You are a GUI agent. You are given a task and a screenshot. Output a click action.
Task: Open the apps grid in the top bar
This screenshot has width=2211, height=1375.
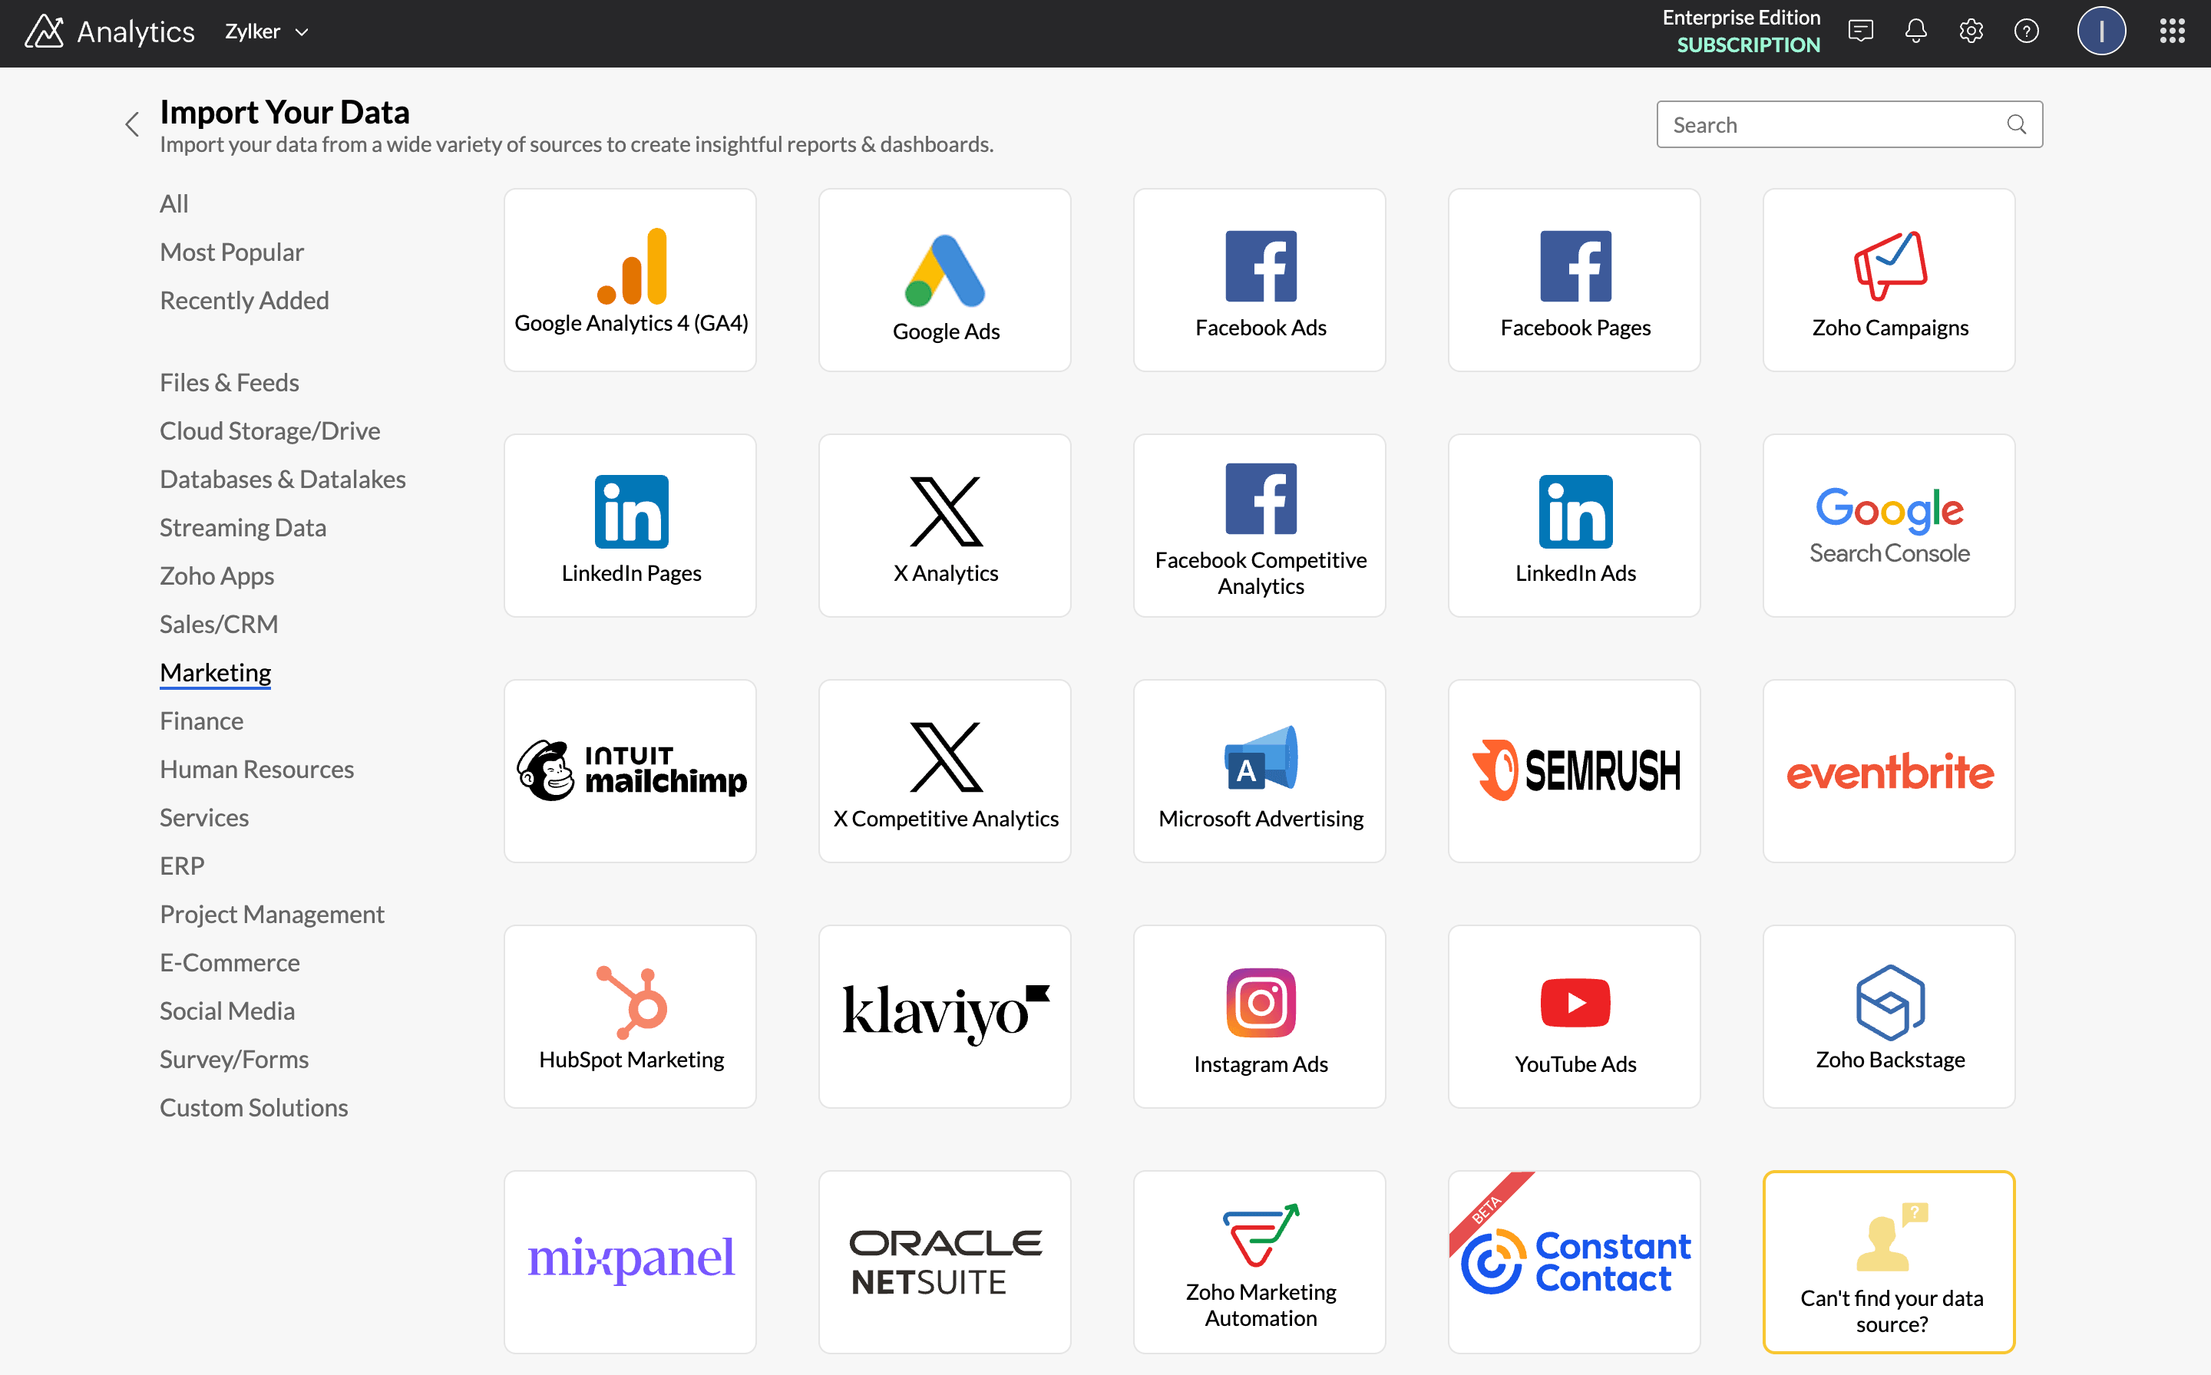pos(2173,30)
